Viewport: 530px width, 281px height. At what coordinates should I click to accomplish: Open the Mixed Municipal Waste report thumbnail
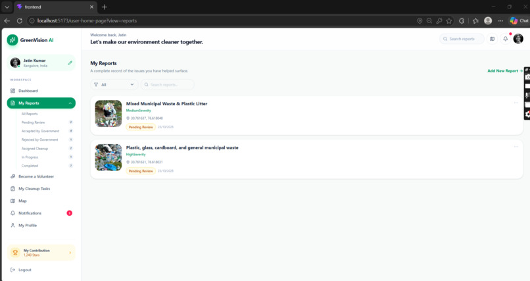108,113
